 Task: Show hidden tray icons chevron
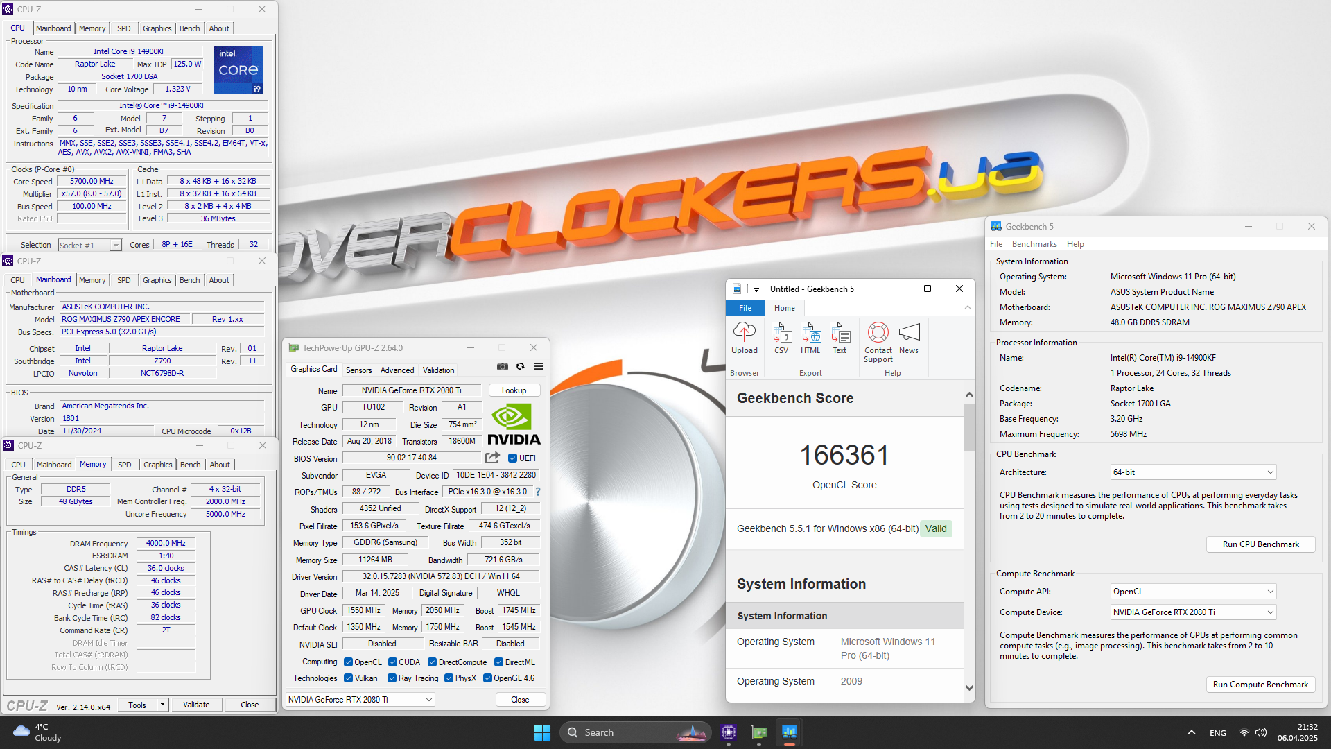[1191, 732]
